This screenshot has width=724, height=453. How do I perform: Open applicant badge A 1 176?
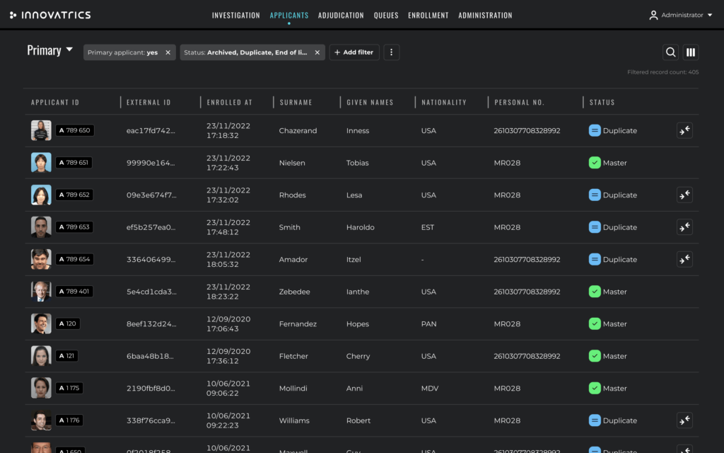click(x=69, y=420)
